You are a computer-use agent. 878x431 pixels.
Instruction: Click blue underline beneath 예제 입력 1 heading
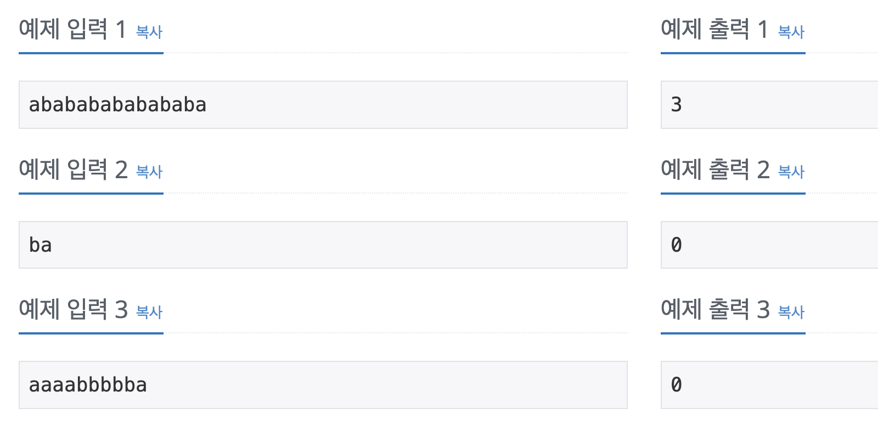(x=91, y=53)
